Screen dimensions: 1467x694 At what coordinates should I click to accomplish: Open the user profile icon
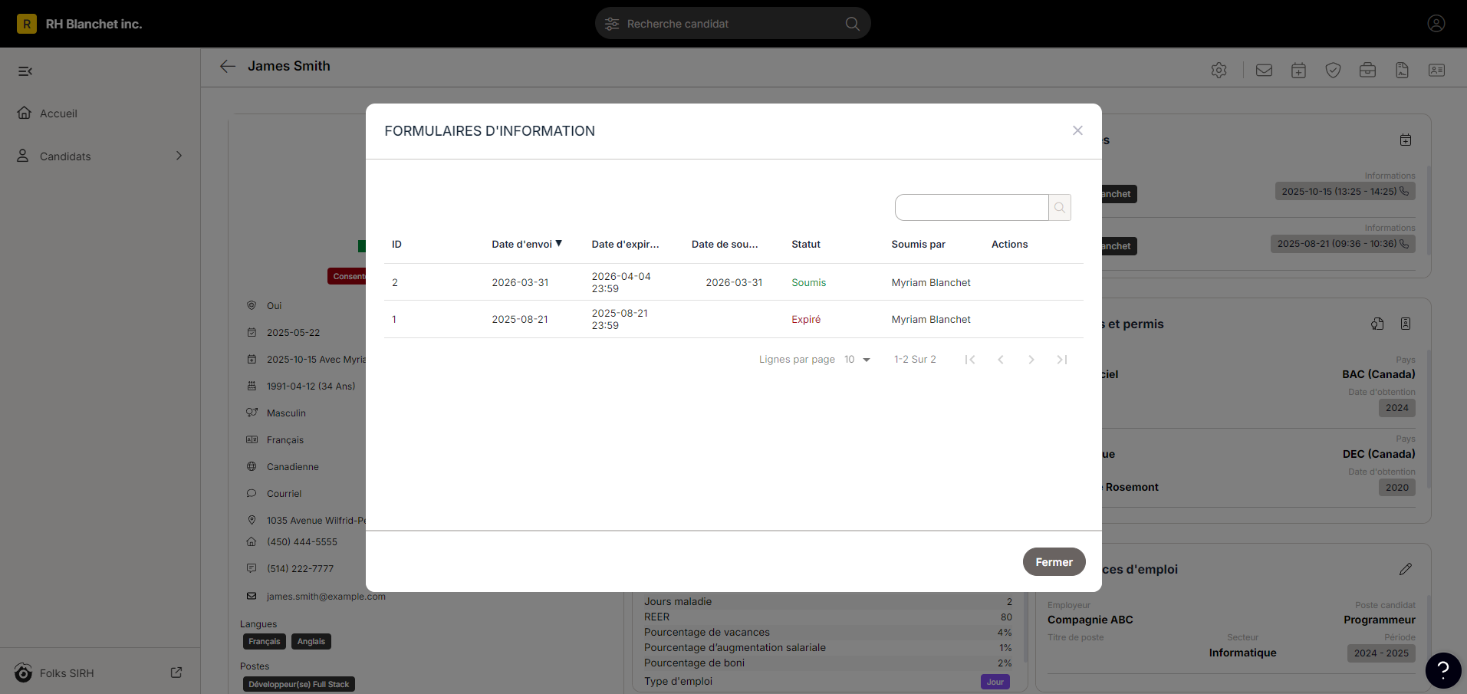[1436, 24]
